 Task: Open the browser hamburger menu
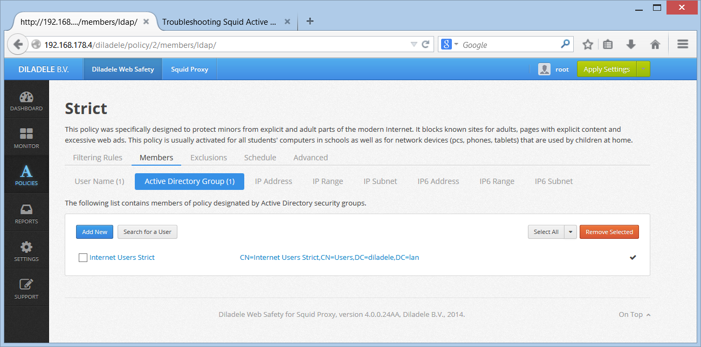pyautogui.click(x=683, y=45)
